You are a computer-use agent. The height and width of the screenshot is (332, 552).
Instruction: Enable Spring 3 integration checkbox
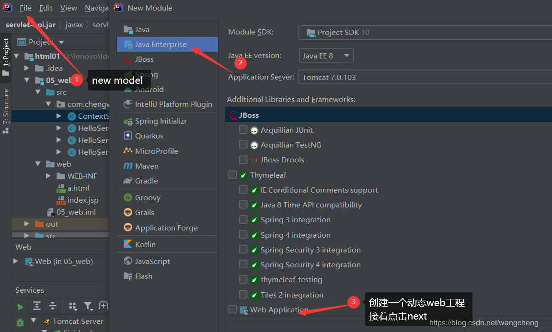pyautogui.click(x=243, y=219)
